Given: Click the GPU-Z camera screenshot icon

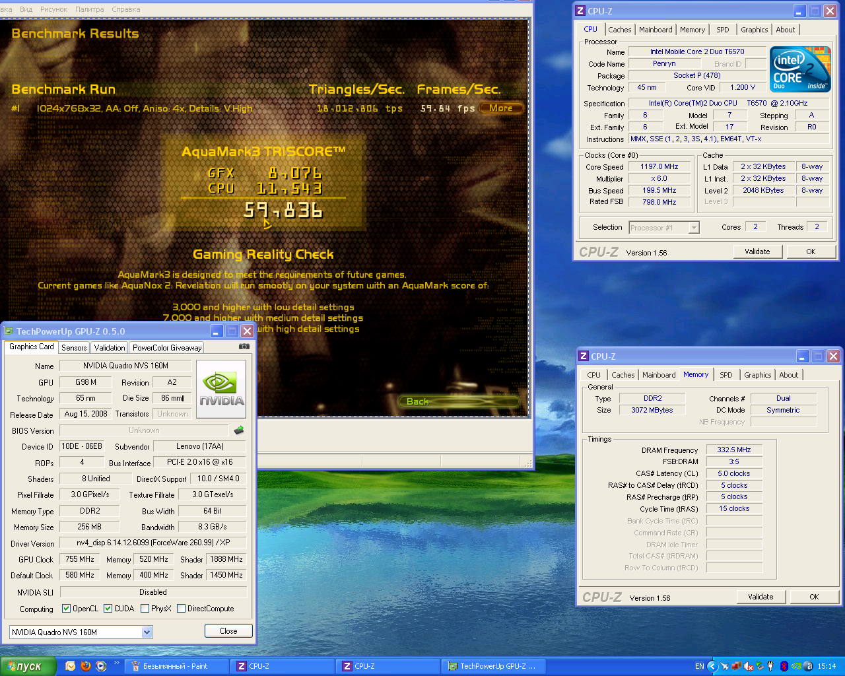Looking at the screenshot, I should tap(244, 347).
